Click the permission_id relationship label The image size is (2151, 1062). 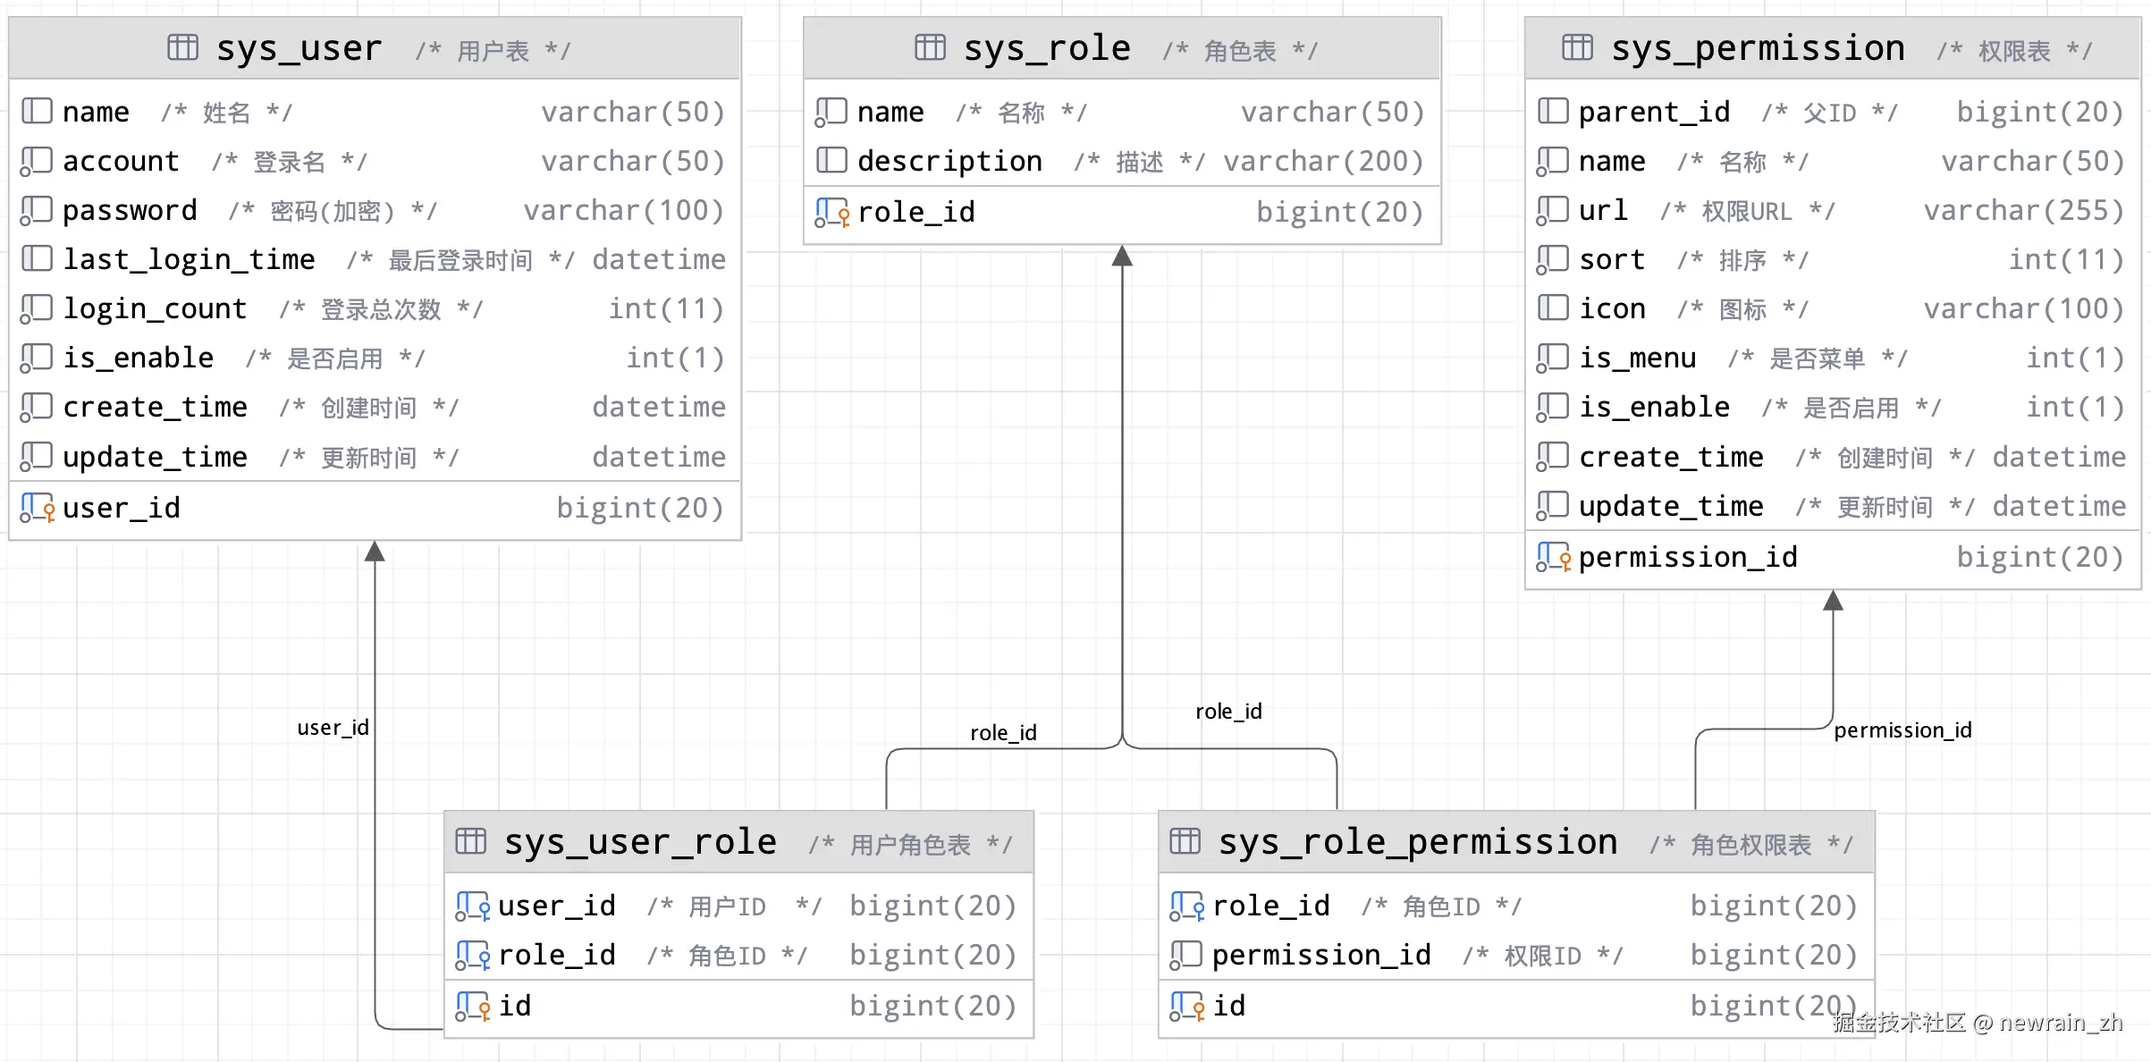point(1902,730)
